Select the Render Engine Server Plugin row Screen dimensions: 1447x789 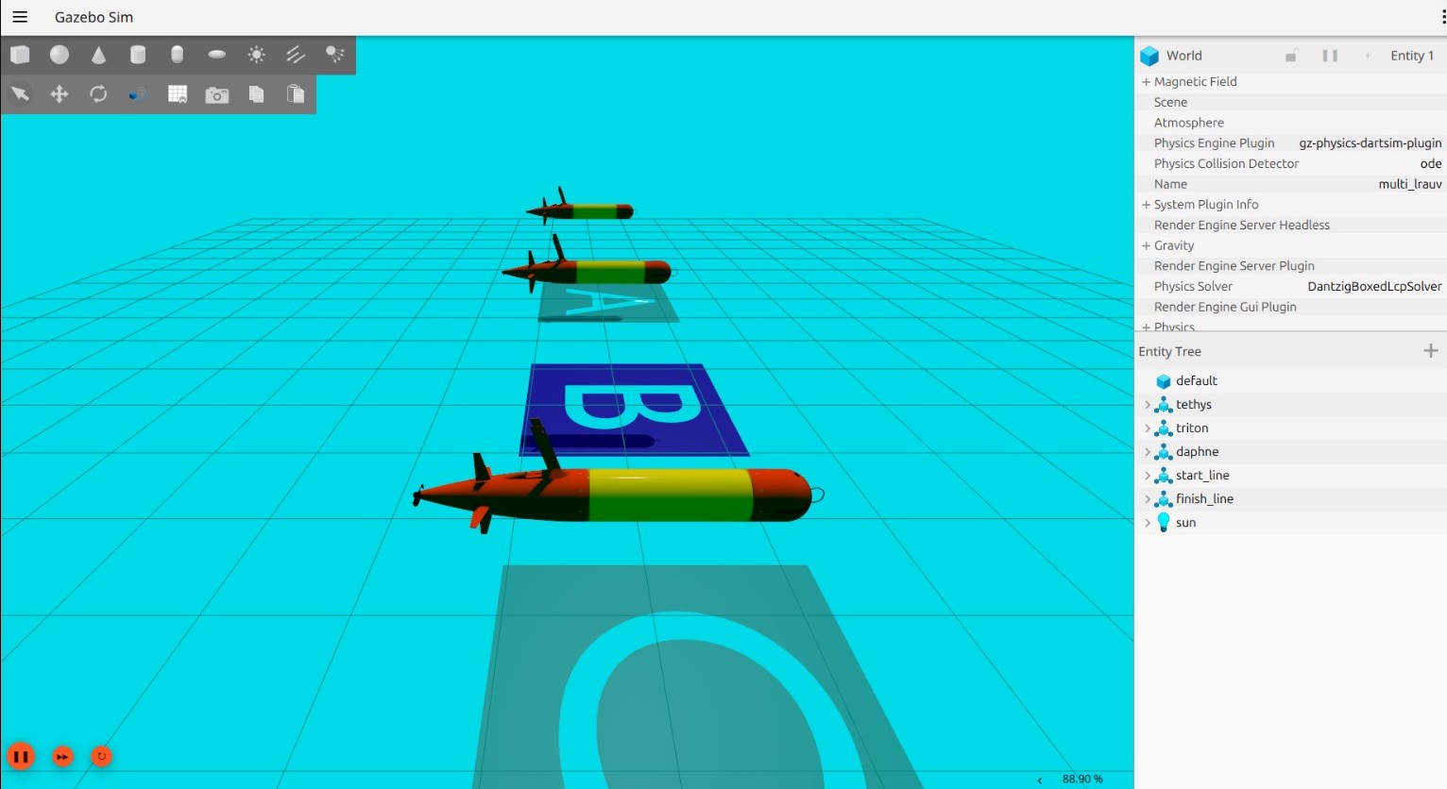[1290, 266]
